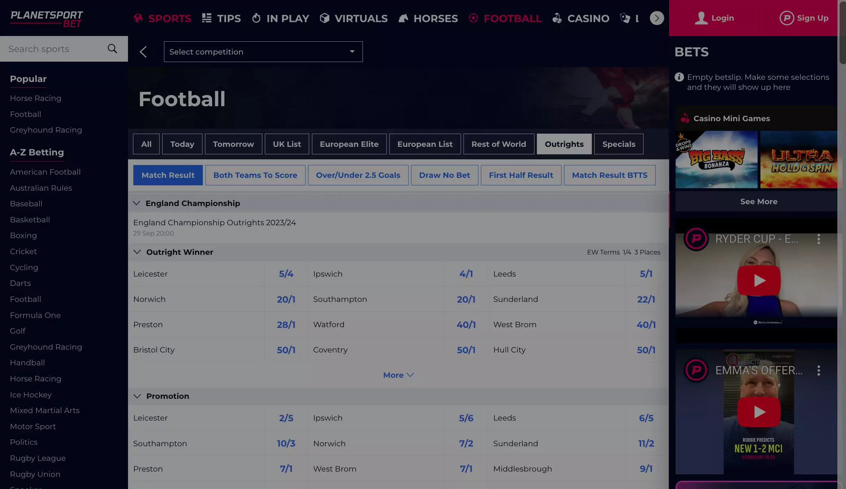This screenshot has width=846, height=489.
Task: Select the UK List tab
Action: click(287, 144)
